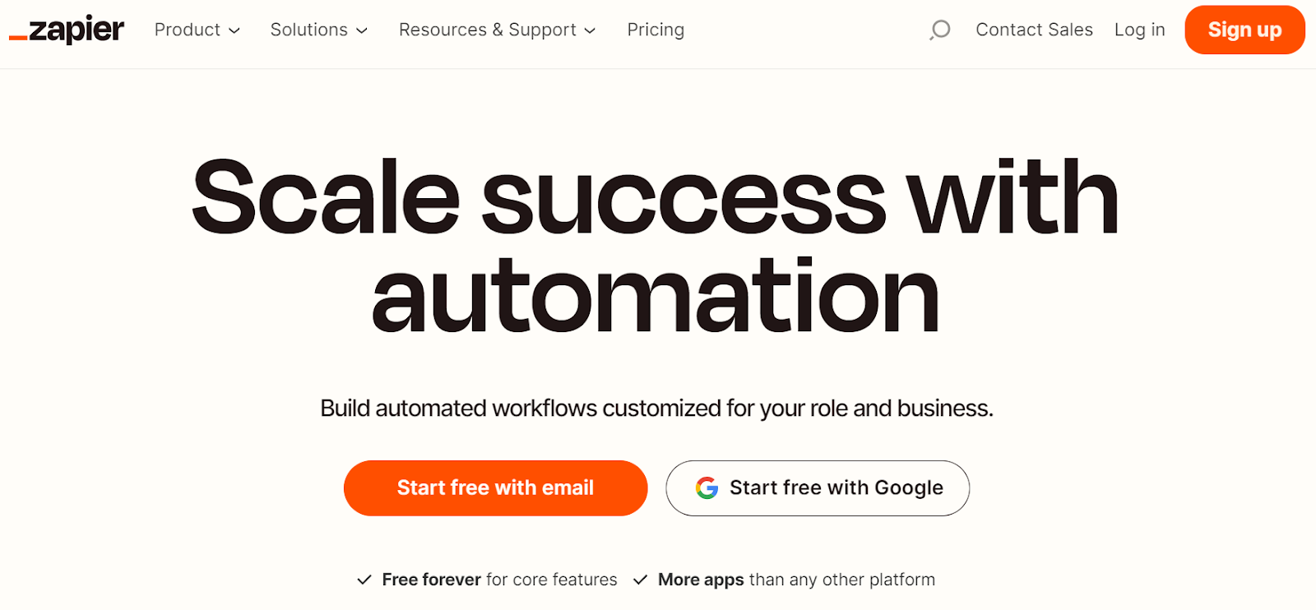
Task: Click the Contact Sales link
Action: pos(1034,30)
